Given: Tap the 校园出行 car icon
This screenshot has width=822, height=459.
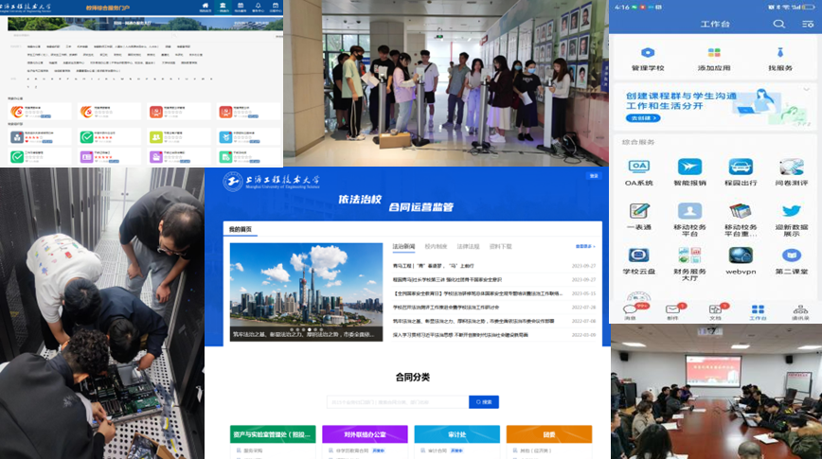Looking at the screenshot, I should pyautogui.click(x=740, y=168).
